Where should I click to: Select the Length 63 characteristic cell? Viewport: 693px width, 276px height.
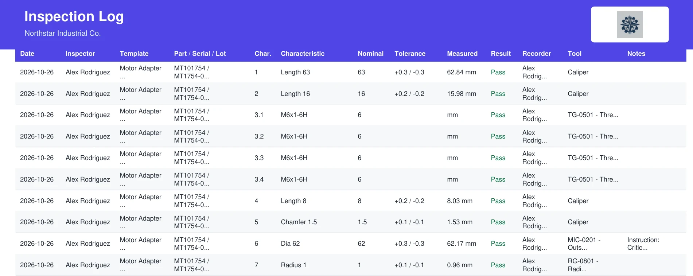pos(295,72)
